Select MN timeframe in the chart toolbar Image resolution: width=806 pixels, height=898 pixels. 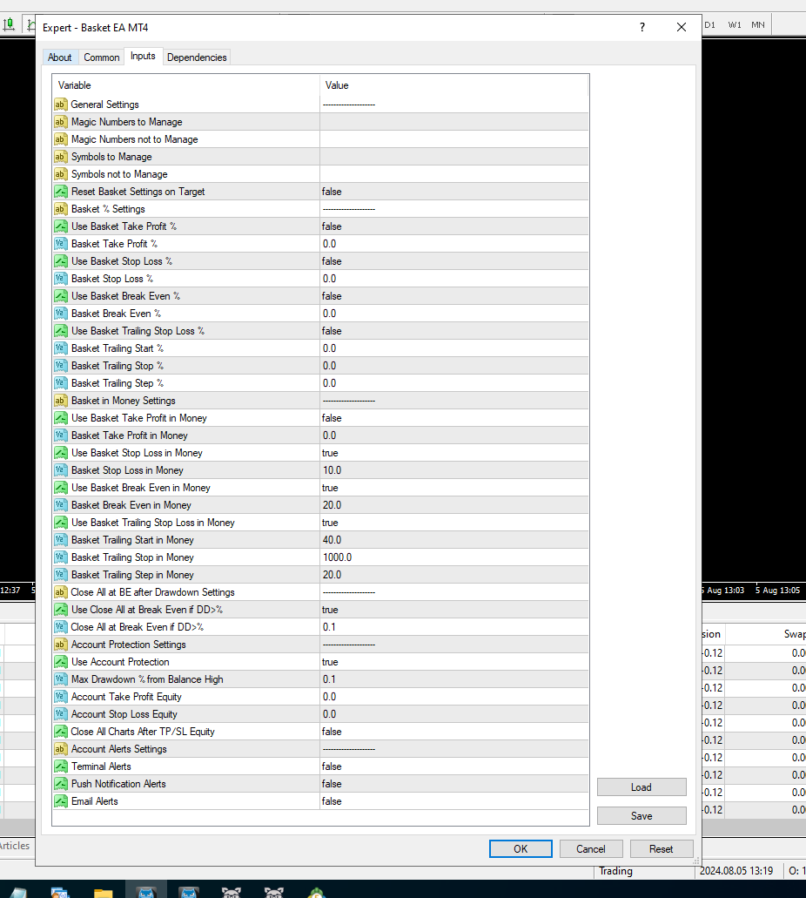pyautogui.click(x=758, y=24)
